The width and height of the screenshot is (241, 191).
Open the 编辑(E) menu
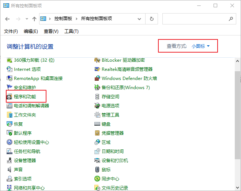coord(31,31)
